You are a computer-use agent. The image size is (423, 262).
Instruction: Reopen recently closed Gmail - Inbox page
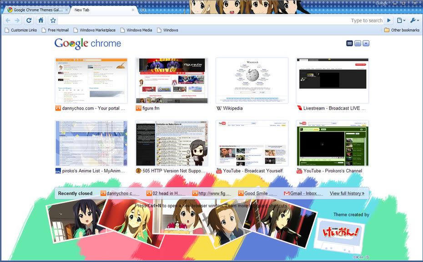click(303, 193)
